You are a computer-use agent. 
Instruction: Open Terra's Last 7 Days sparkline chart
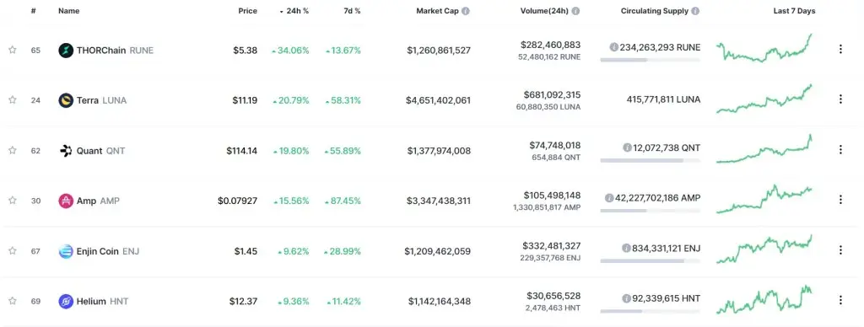(764, 99)
